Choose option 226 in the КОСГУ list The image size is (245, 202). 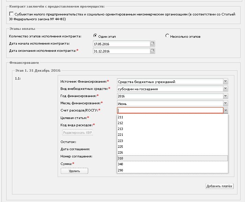(173, 153)
